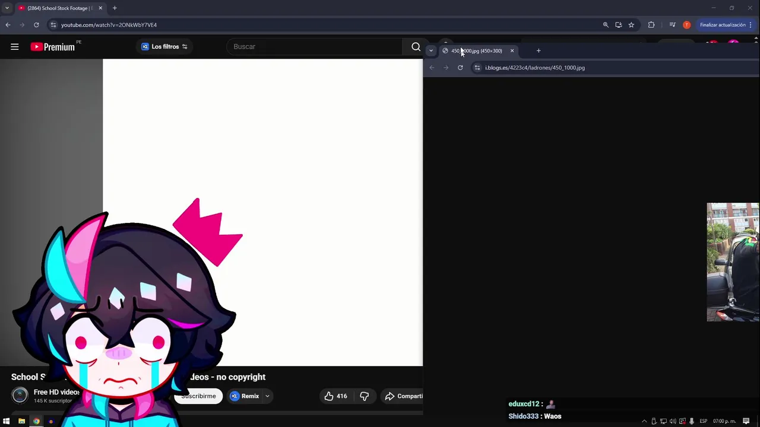
Task: Open the Free HD videos channel name
Action: (57, 392)
